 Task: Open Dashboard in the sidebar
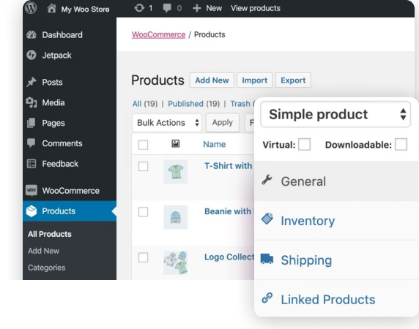click(62, 35)
